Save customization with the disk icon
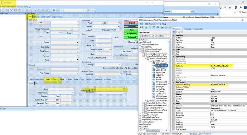 pyautogui.click(x=141, y=27)
